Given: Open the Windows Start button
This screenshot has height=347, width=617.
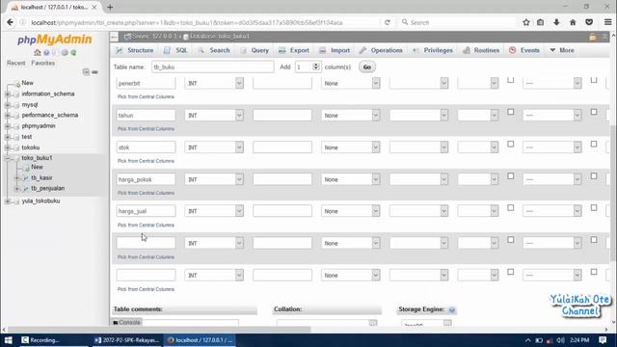Looking at the screenshot, I should 9,340.
